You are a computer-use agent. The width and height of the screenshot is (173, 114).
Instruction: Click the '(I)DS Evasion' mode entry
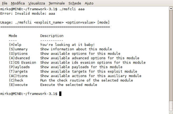[22, 62]
